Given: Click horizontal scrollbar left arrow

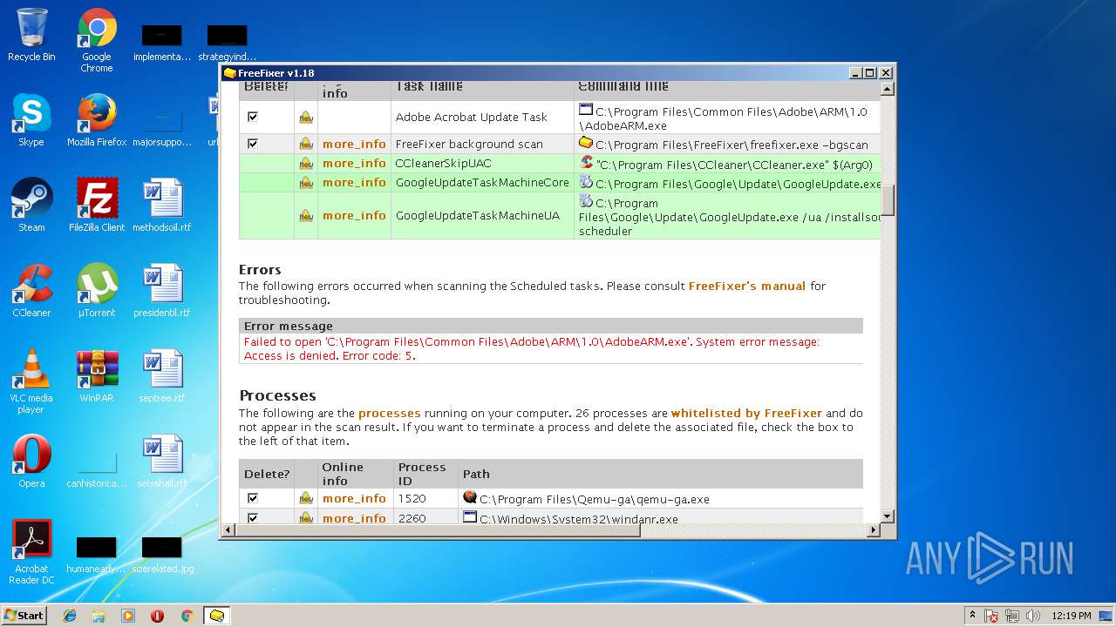Looking at the screenshot, I should point(229,529).
